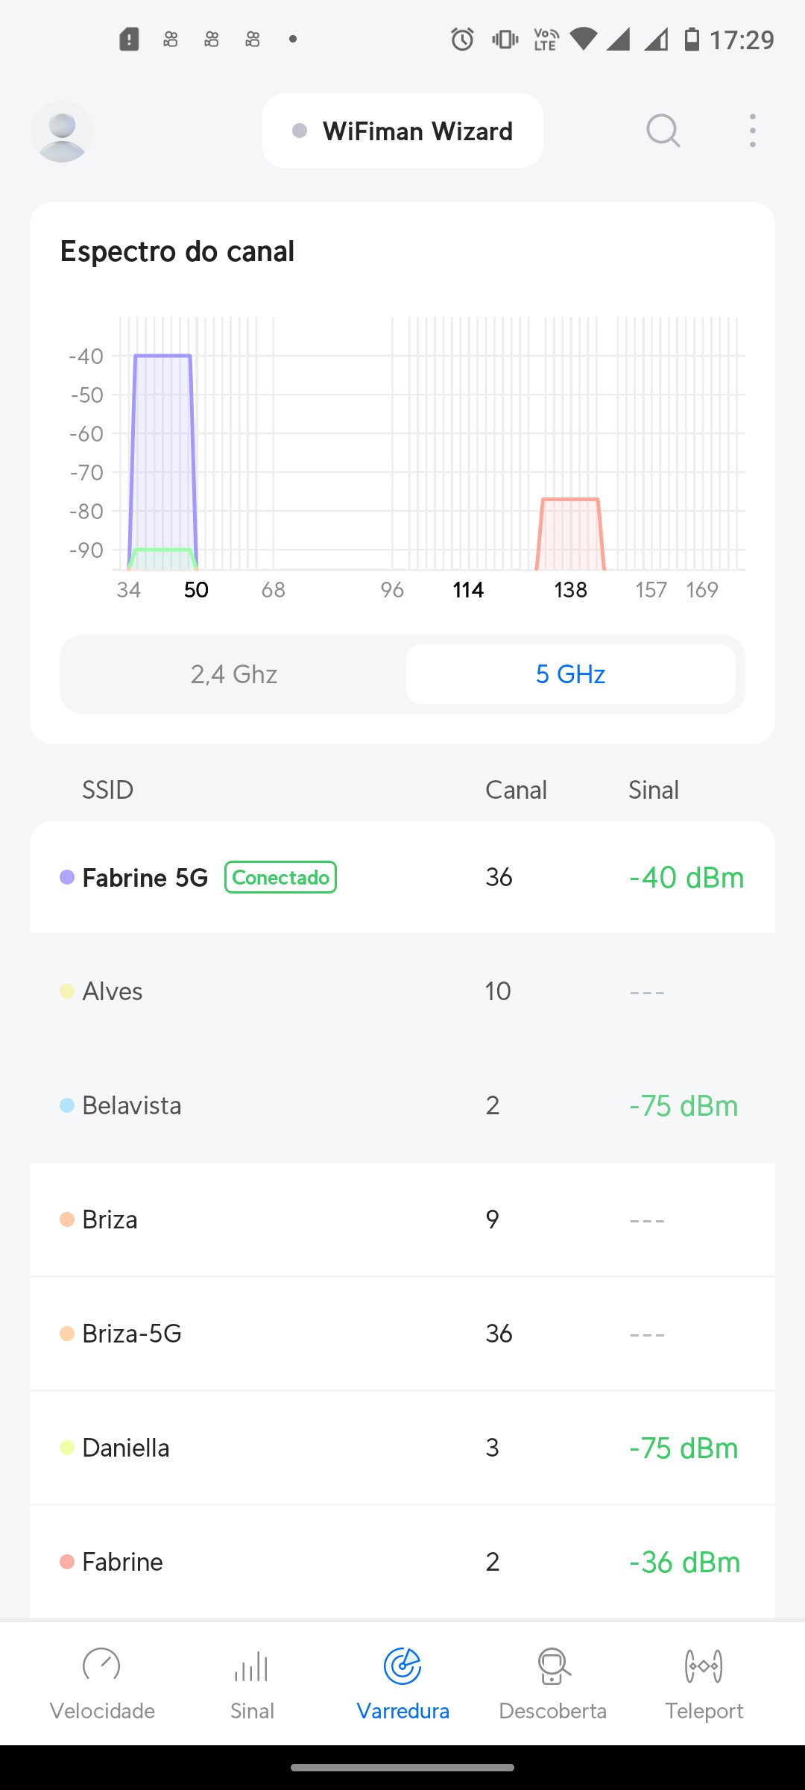Tap the Conectado badge
This screenshot has width=805, height=1790.
coord(280,877)
